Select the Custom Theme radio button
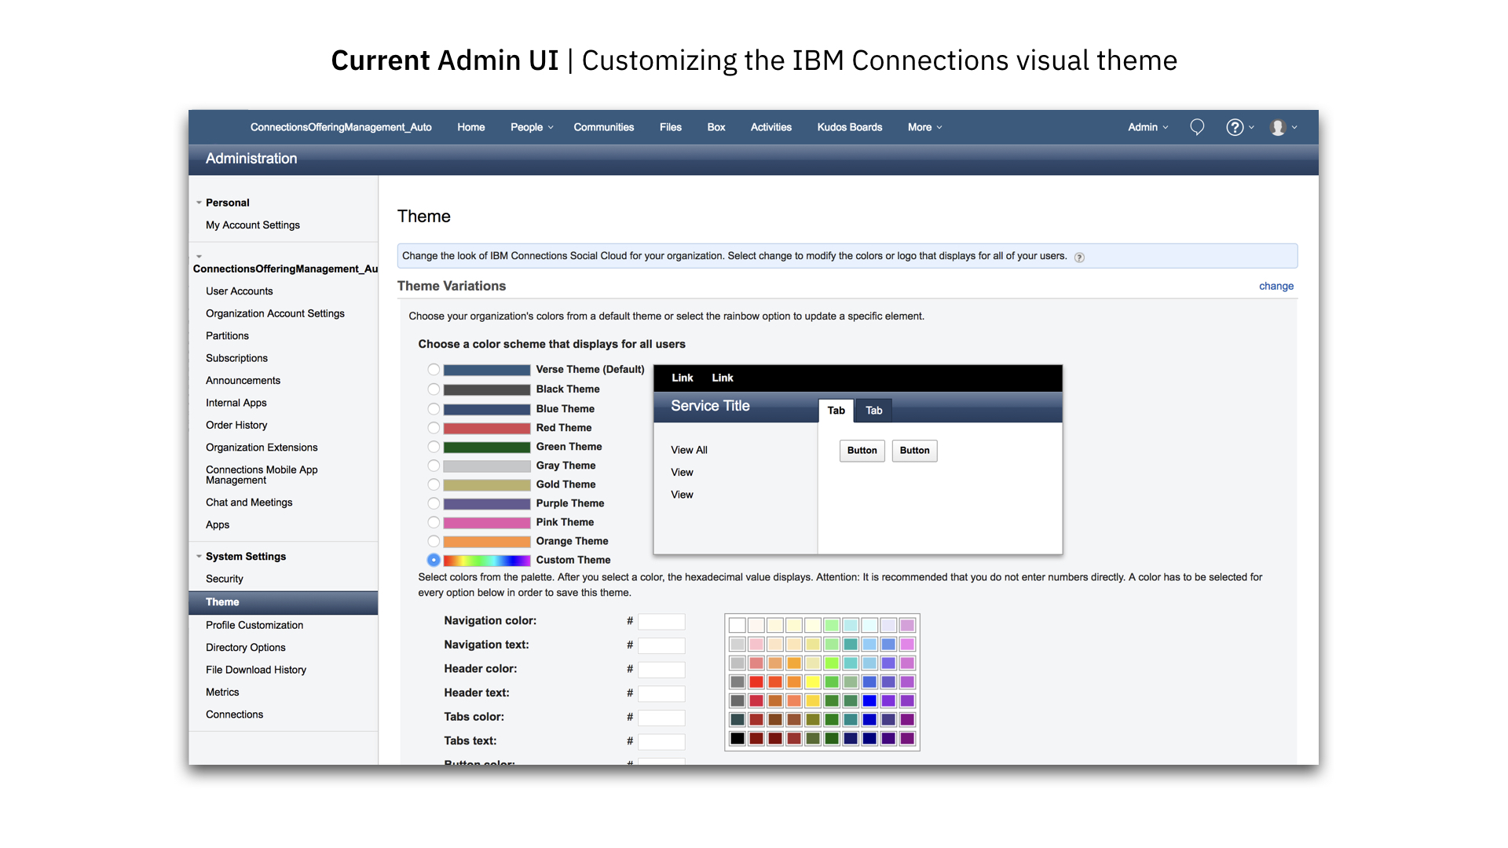Image resolution: width=1508 pixels, height=848 pixels. pyautogui.click(x=434, y=560)
